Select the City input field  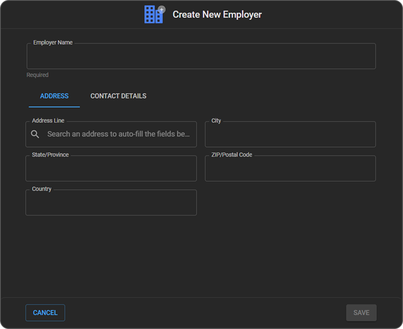click(x=291, y=134)
